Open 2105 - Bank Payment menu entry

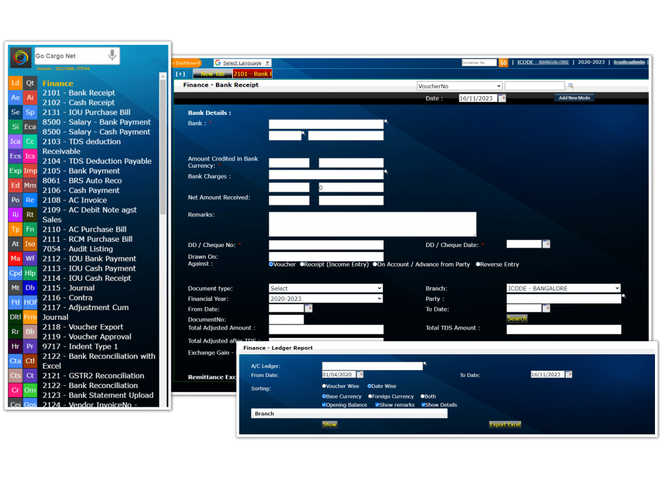[81, 171]
